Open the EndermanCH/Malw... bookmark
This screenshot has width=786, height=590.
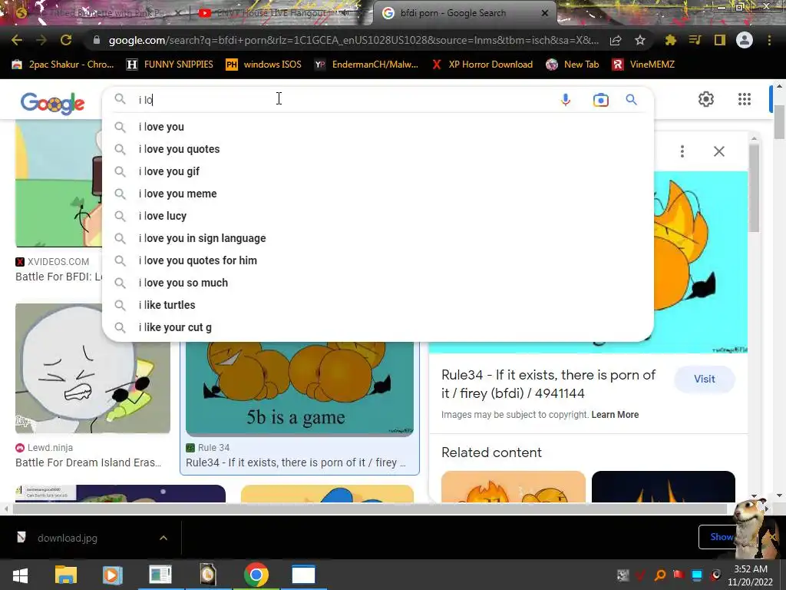coord(366,65)
